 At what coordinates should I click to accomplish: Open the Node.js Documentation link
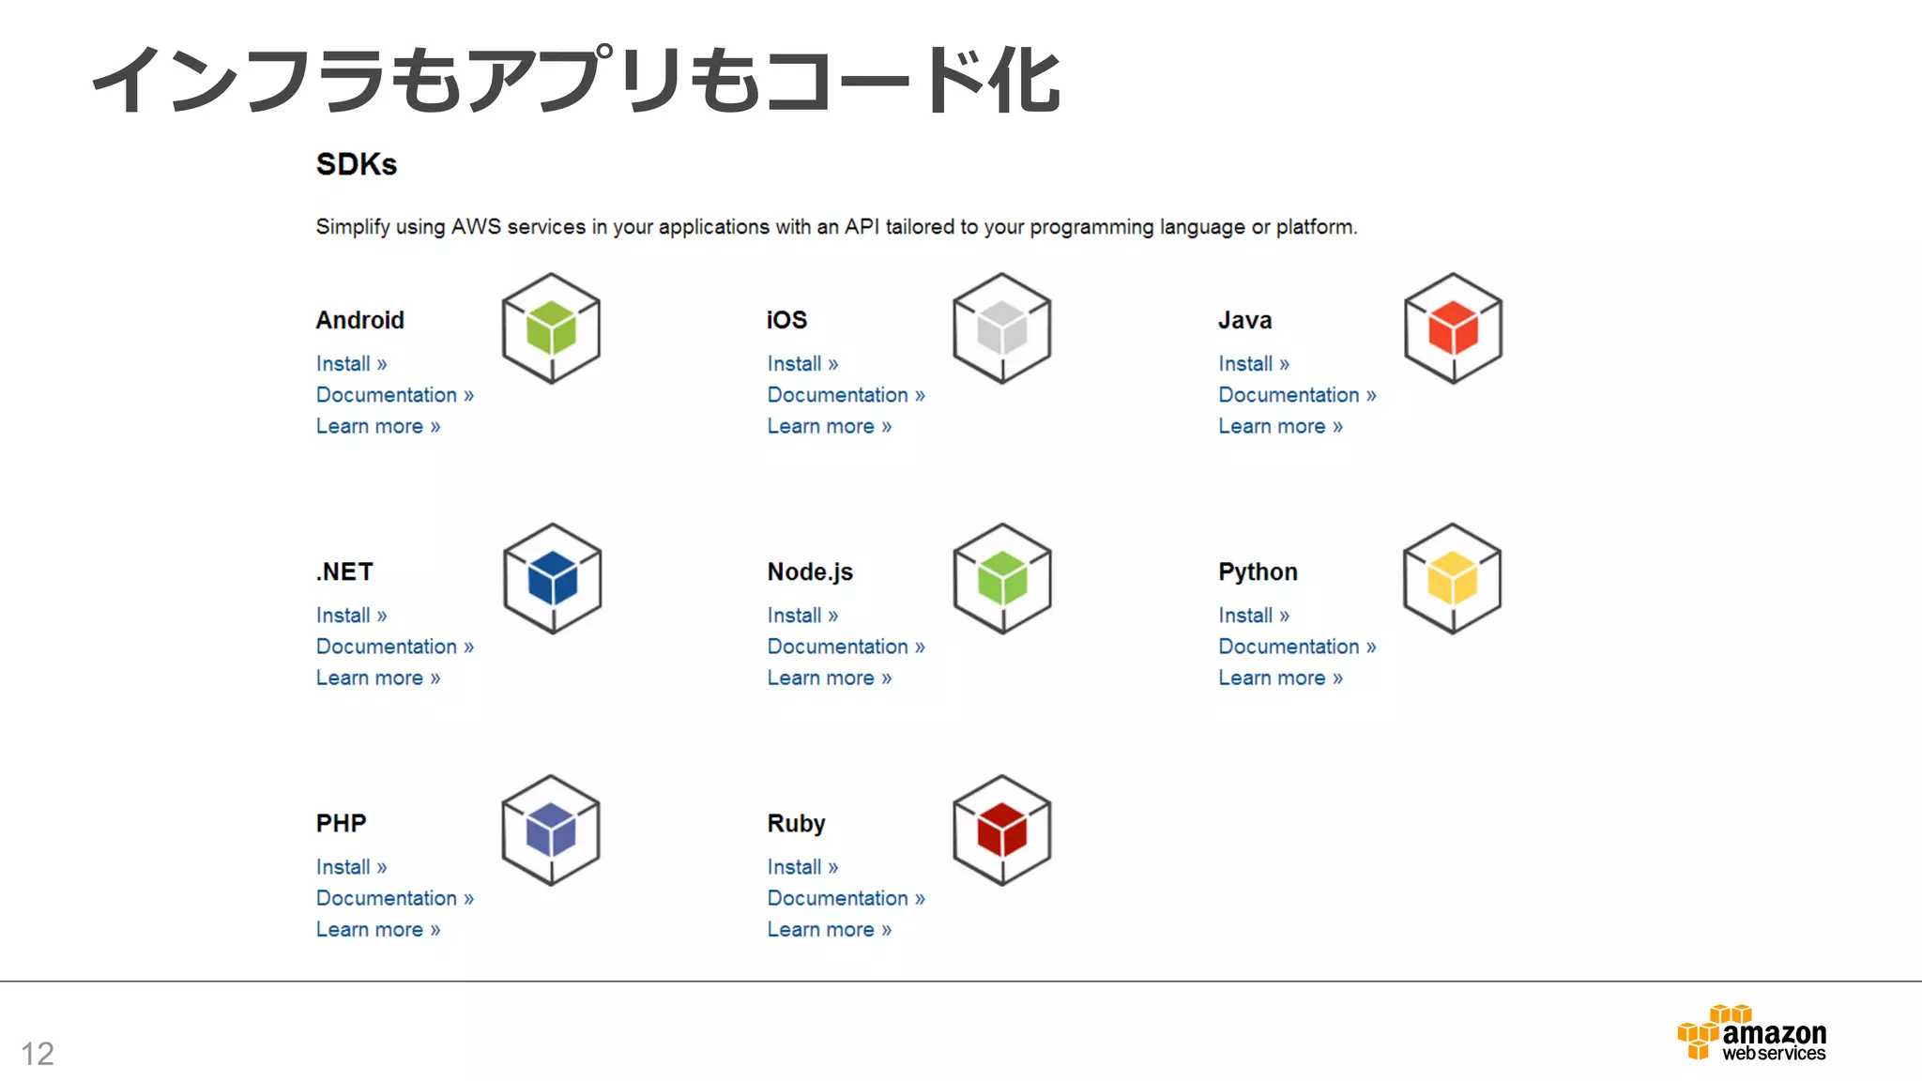coord(846,647)
